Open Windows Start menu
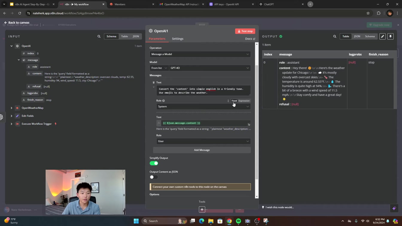402x226 pixels. [x=136, y=221]
